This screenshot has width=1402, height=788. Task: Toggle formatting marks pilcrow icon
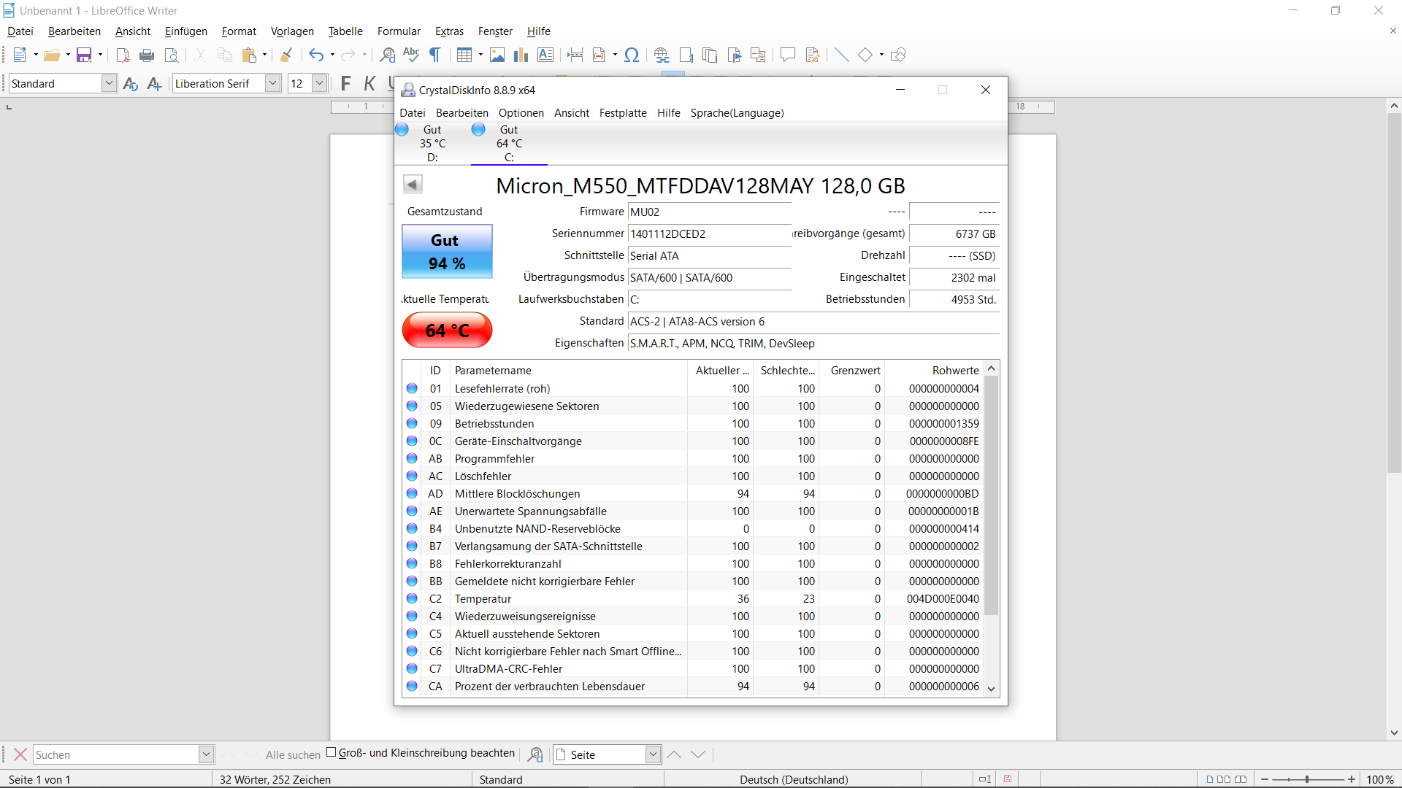point(435,55)
